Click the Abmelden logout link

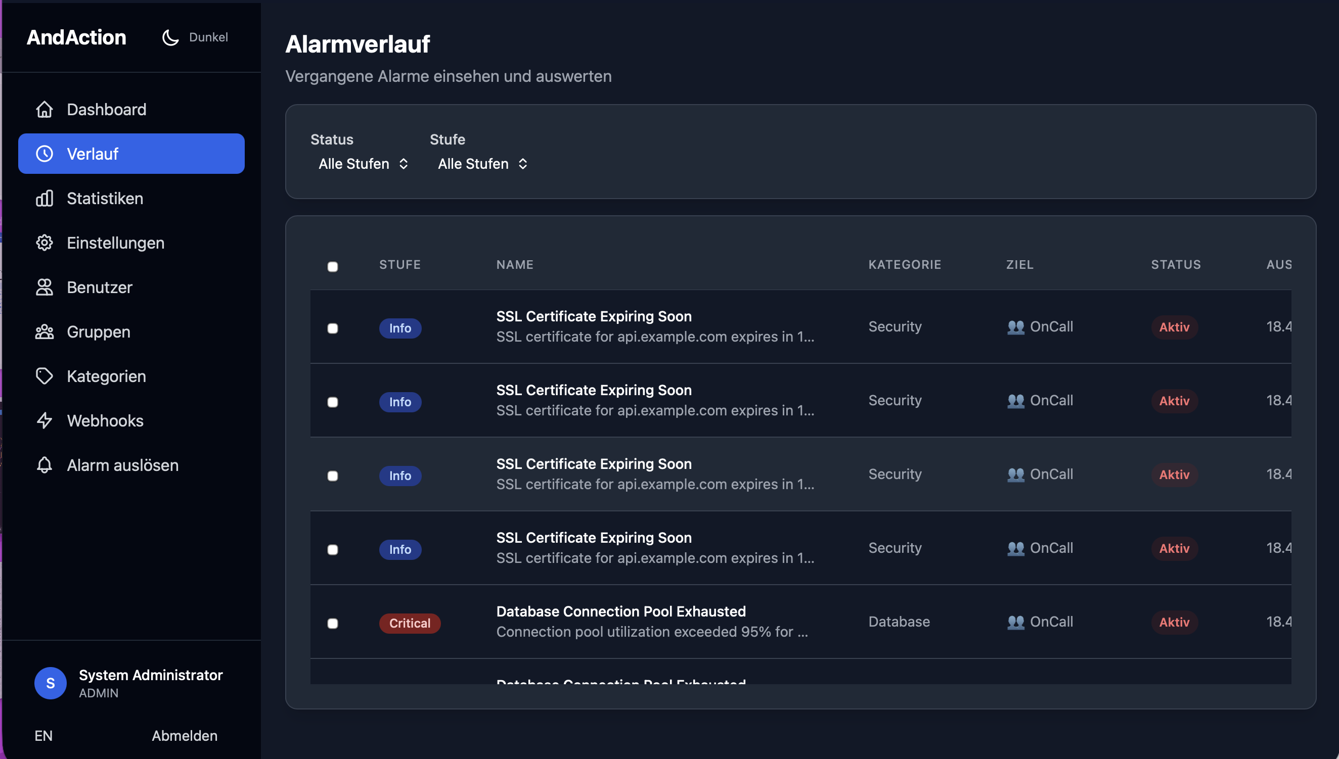[x=184, y=736]
